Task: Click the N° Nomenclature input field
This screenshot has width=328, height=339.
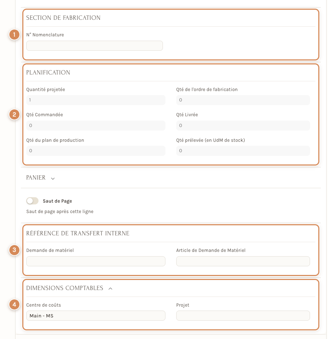Action: click(x=95, y=46)
